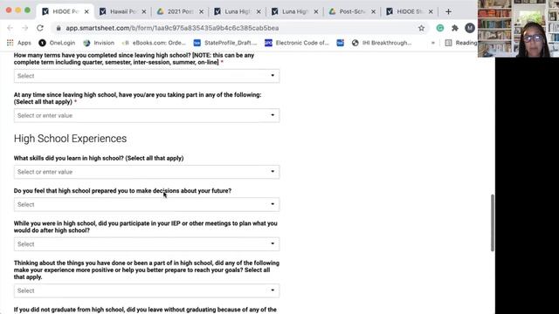Switch to the 2021 Post tab

[180, 11]
